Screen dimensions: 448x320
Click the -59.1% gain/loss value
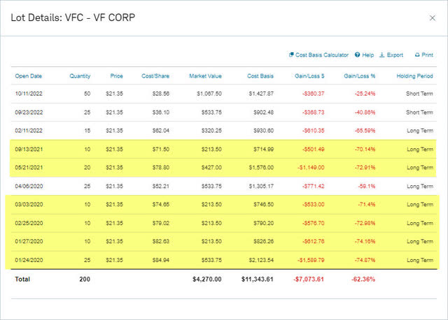point(367,187)
